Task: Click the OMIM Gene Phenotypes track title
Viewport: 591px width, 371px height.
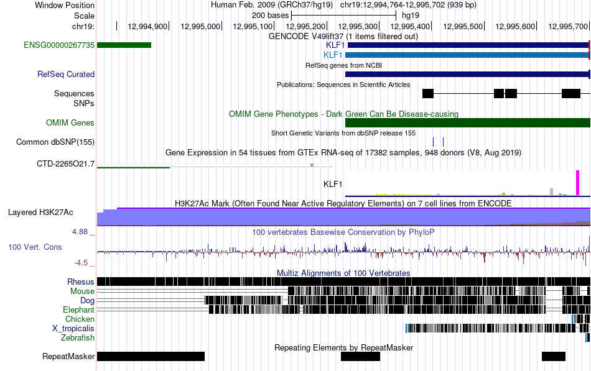Action: [344, 114]
